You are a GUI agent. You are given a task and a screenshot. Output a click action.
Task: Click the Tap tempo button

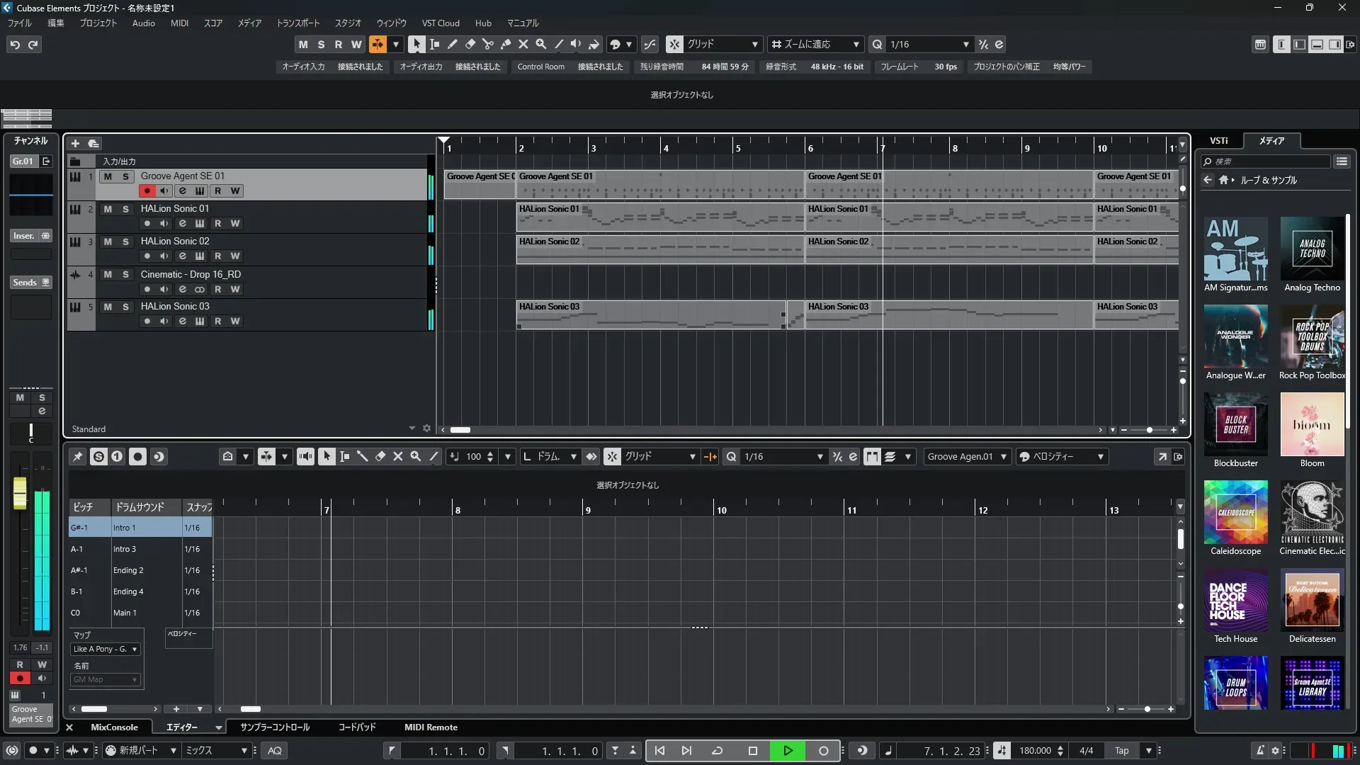point(1121,750)
